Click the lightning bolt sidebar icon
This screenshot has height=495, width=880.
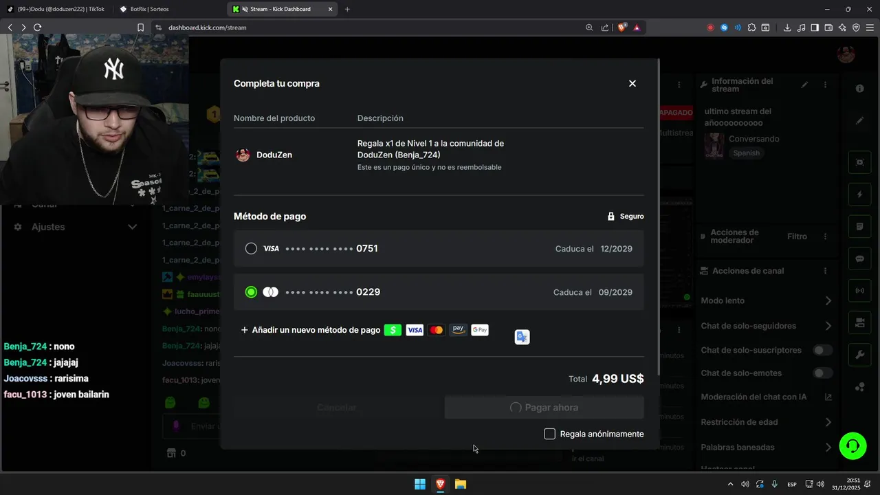[x=859, y=195]
